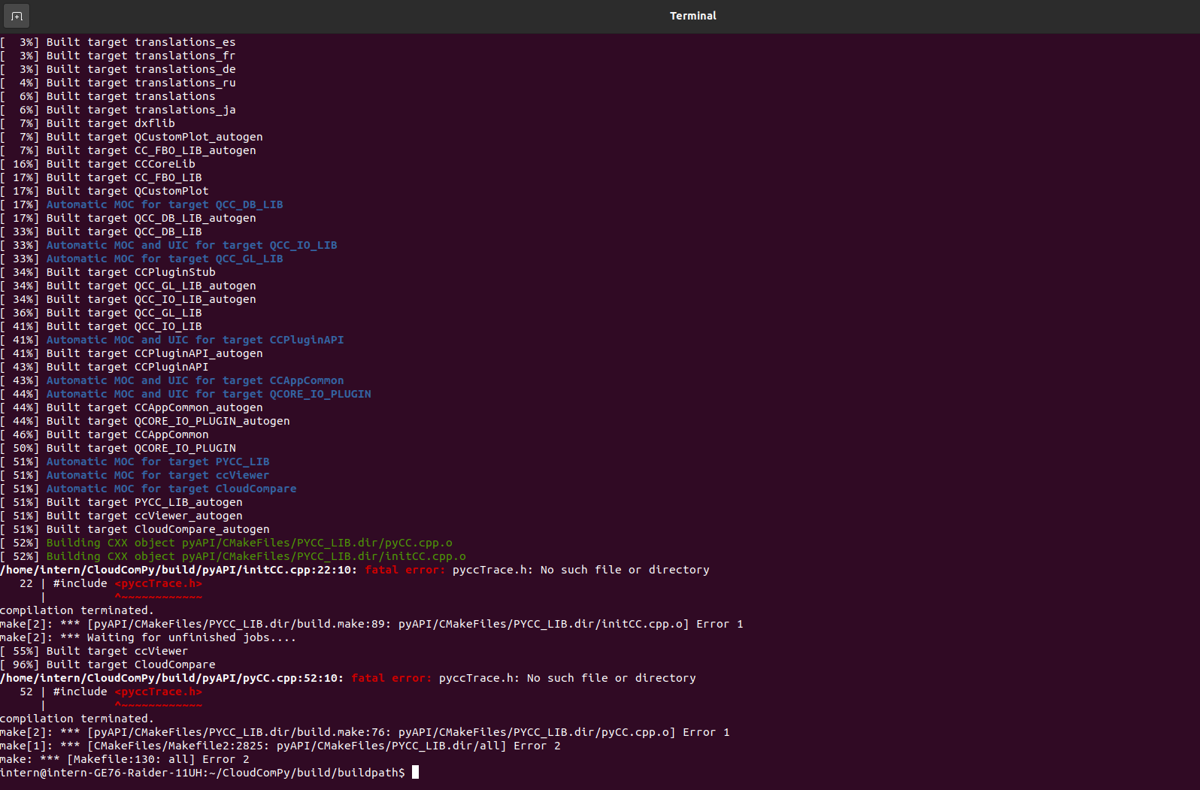The image size is (1200, 790).
Task: Click '#include <pyccTrace.h>' on line 52
Action: (x=128, y=692)
